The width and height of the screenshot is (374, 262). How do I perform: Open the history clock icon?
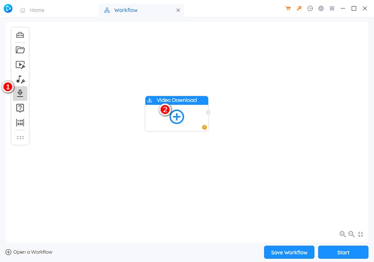(310, 8)
